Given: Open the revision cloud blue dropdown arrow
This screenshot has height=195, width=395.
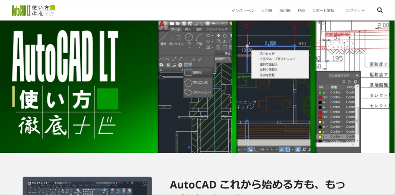Looking at the screenshot, I should 191,64.
